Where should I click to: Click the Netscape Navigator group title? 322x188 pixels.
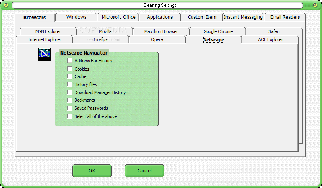click(x=84, y=53)
